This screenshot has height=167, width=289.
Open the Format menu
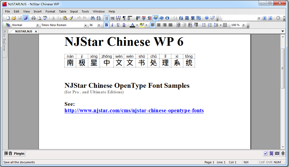coord(50,11)
